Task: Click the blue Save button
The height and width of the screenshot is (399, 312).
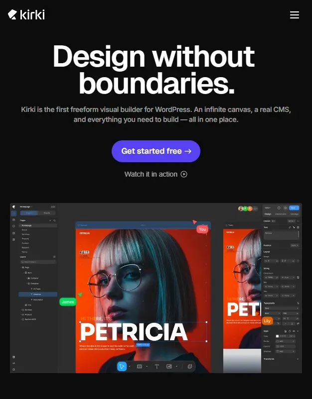Action: [294, 208]
